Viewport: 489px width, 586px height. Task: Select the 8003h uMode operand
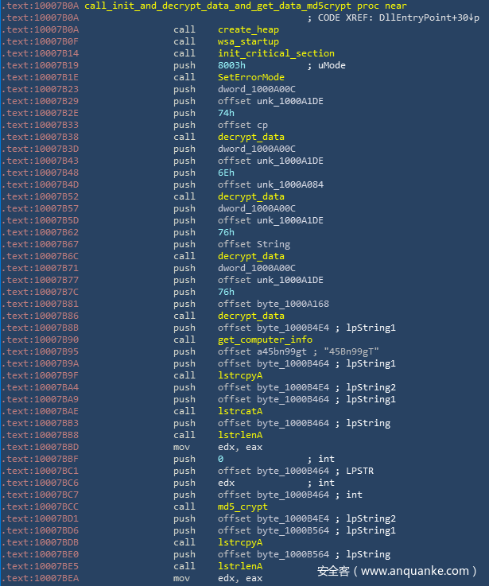[x=232, y=65]
